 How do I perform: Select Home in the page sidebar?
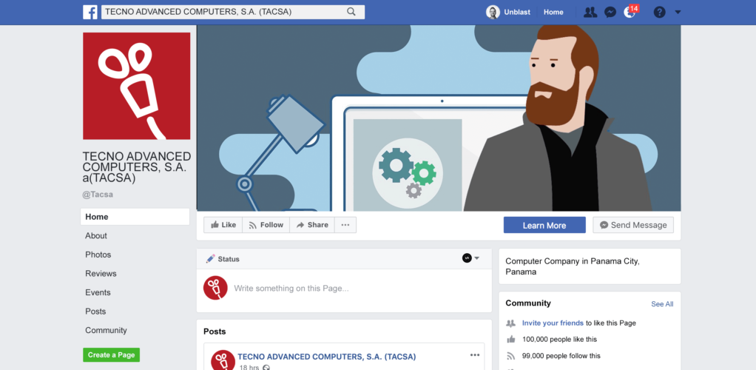click(135, 217)
